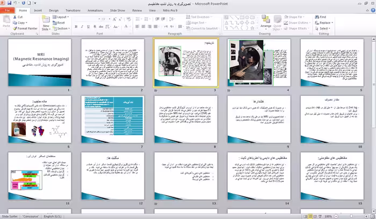Open the Nitro Pro 9 tab
Viewport: 376px width, 219px height.
(x=170, y=11)
